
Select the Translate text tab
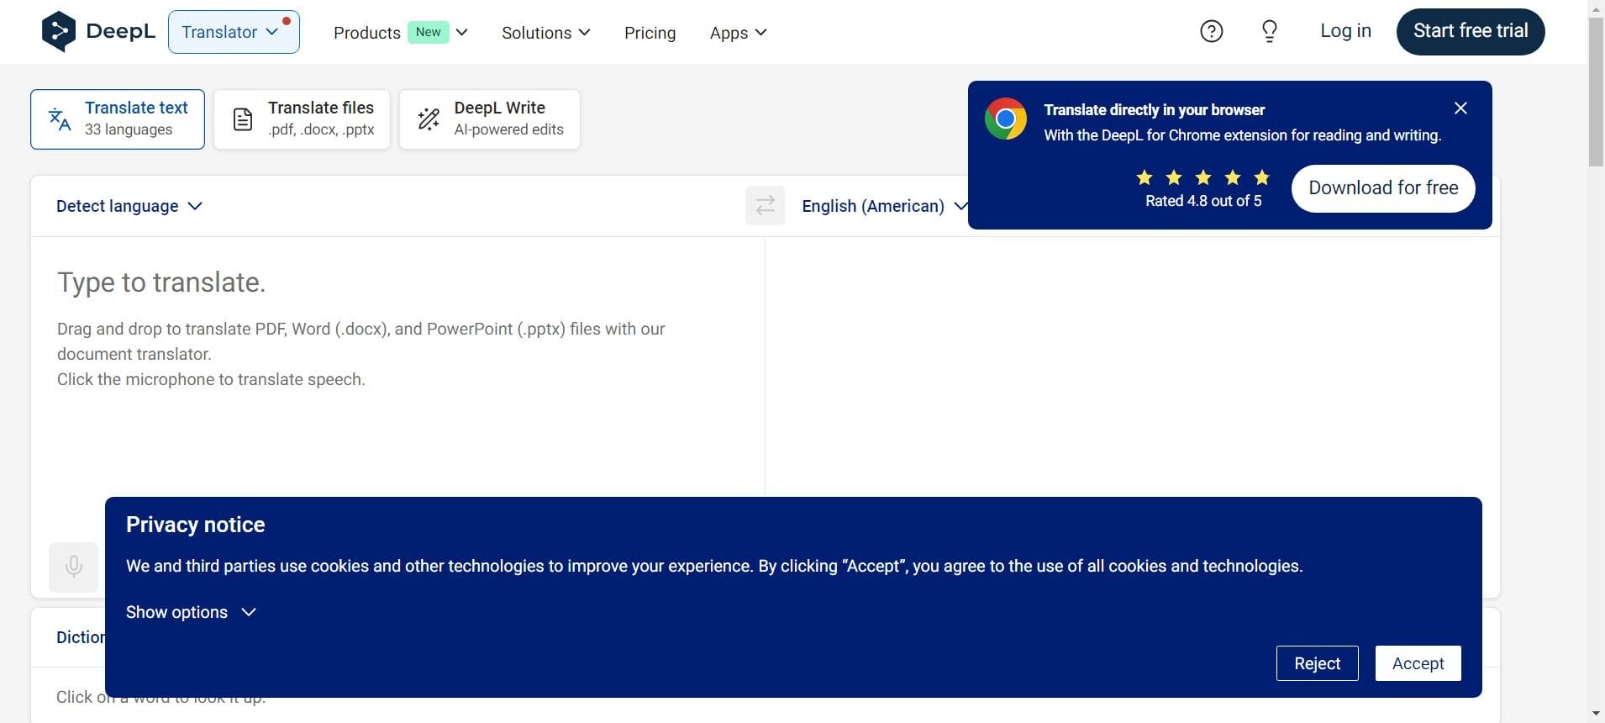[118, 119]
